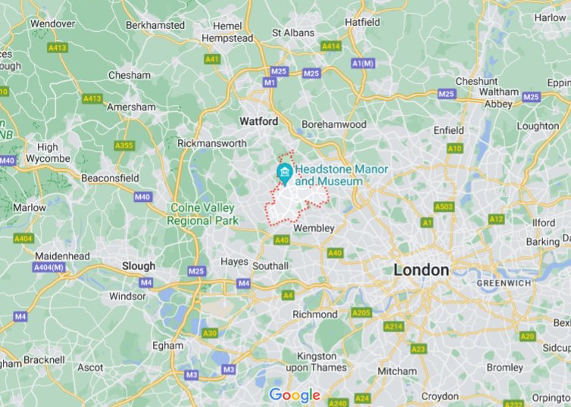571x407 pixels.
Task: Click the A414 road shield near St Albans
Action: click(331, 46)
